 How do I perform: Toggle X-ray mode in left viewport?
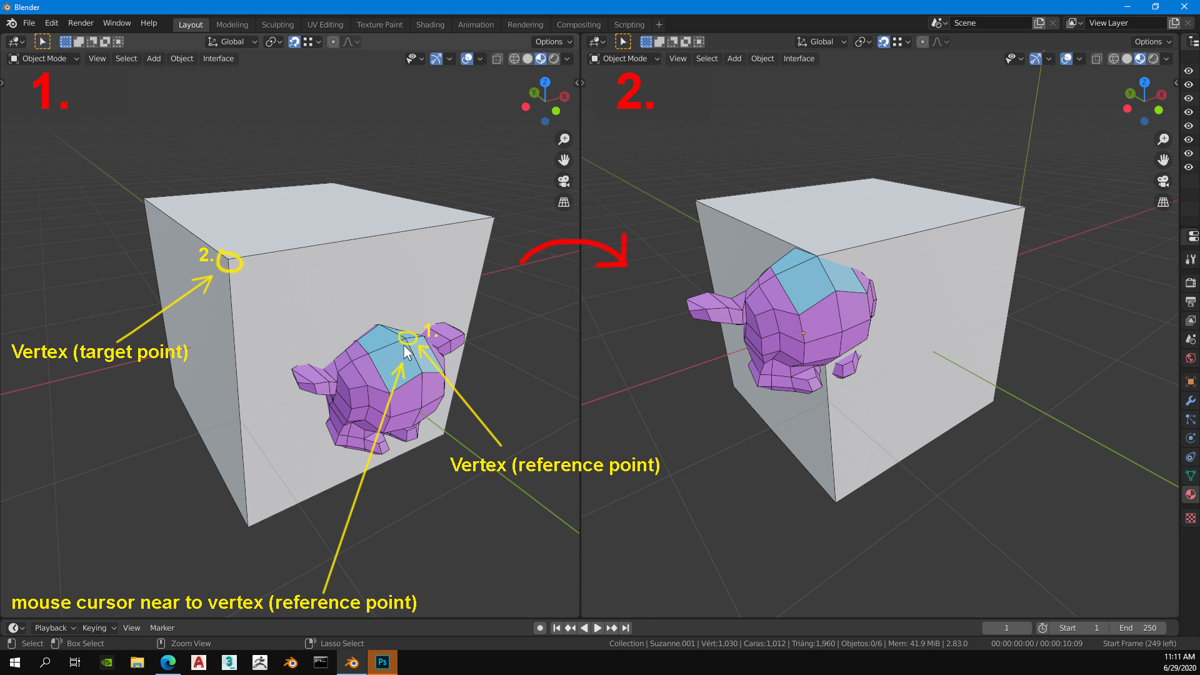pyautogui.click(x=497, y=59)
